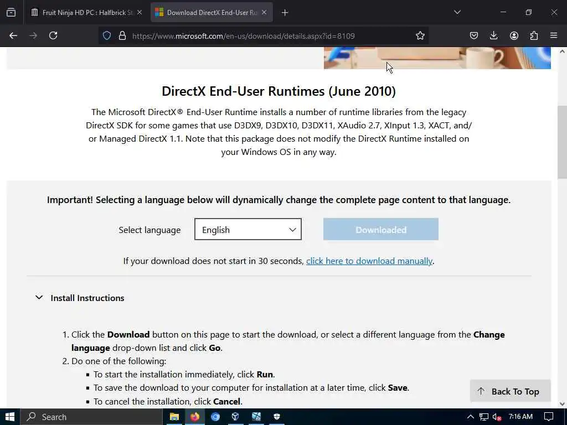Image resolution: width=567 pixels, height=425 pixels.
Task: Open the extensions puzzle icon
Action: (534, 35)
